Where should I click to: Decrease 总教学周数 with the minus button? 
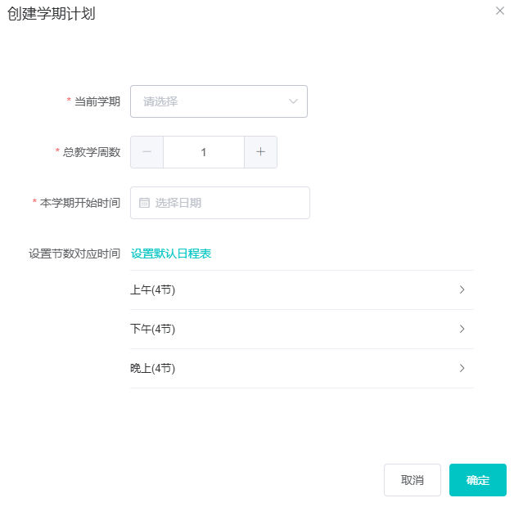click(x=147, y=152)
